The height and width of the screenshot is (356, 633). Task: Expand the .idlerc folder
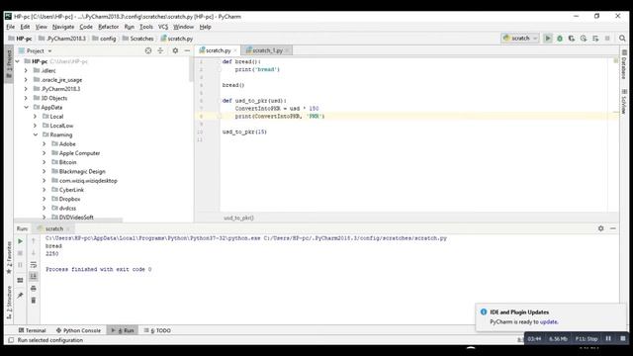pos(27,70)
